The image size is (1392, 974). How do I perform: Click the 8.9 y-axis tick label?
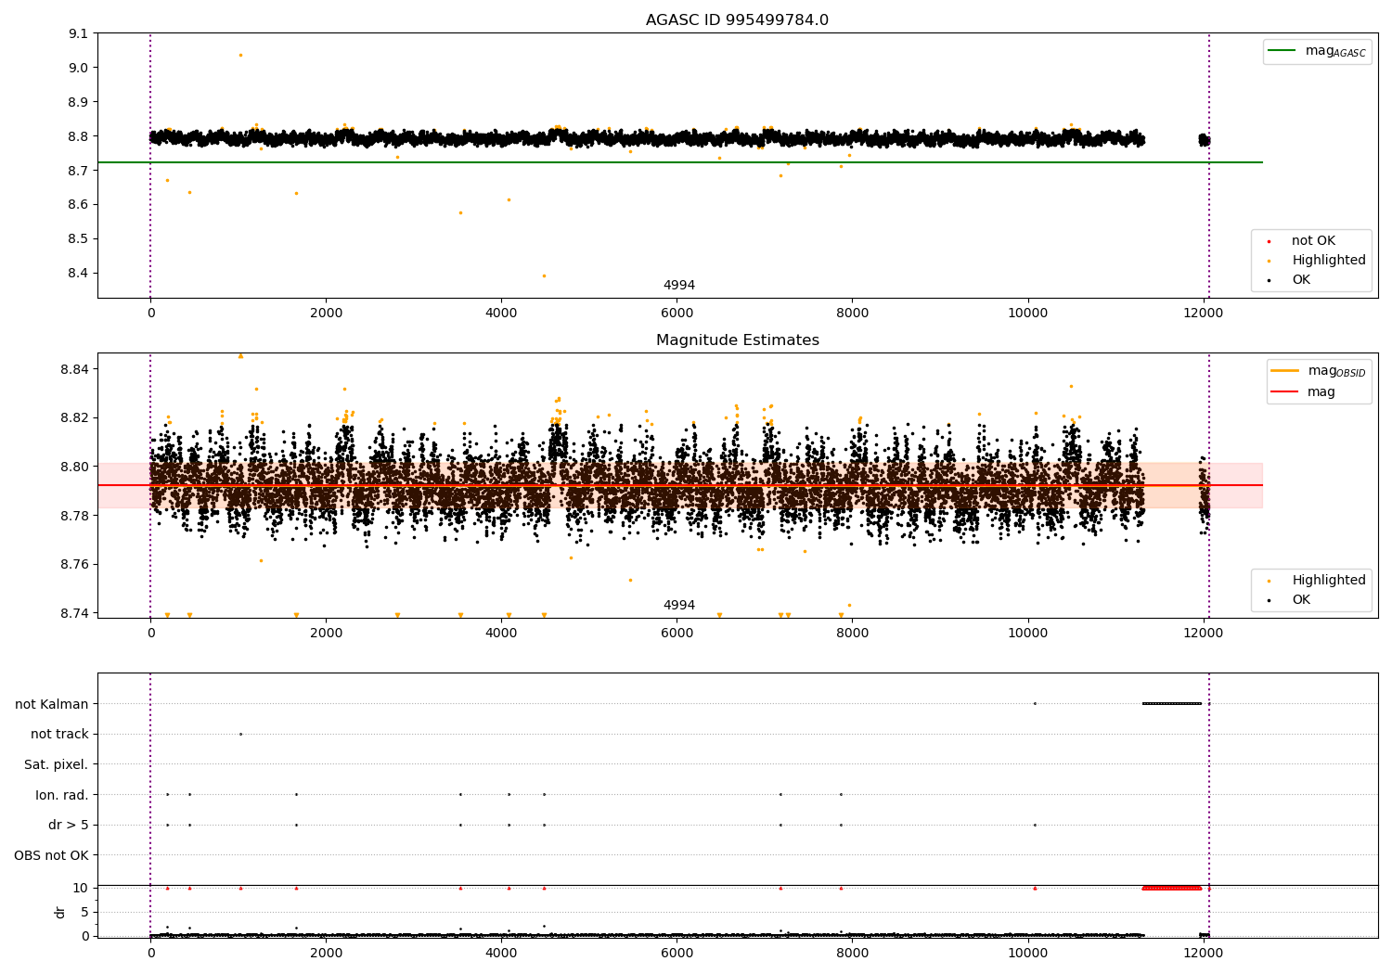tap(79, 102)
